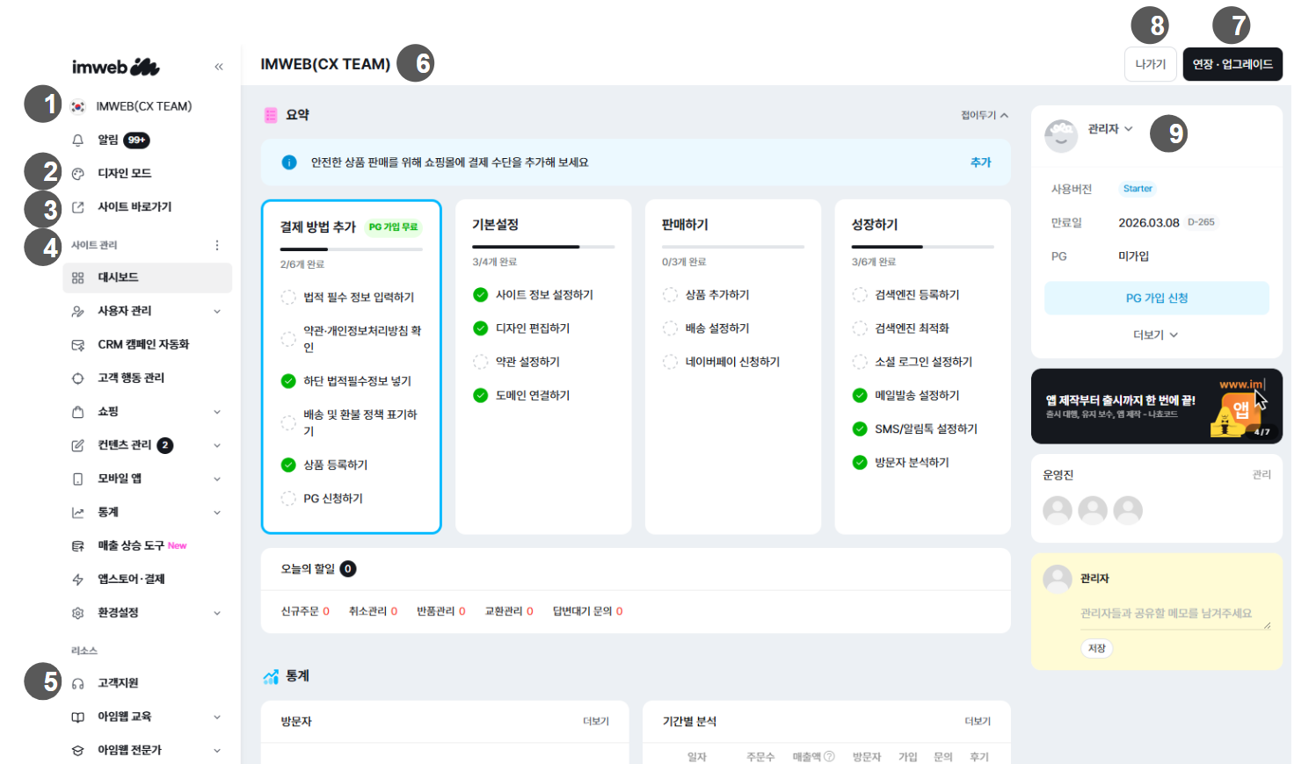1316x764 pixels.
Task: Toggle 하단 법적필수정보 넣기 checkmark
Action: (x=287, y=381)
